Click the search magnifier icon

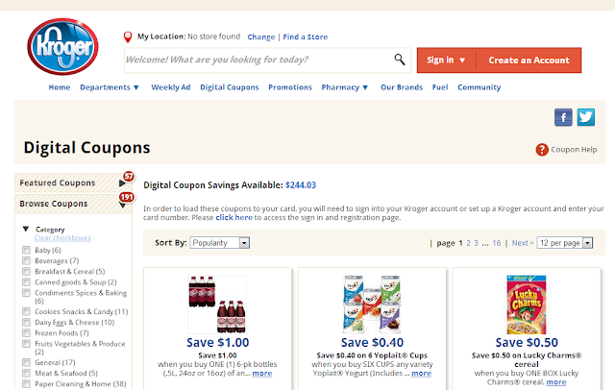click(400, 60)
